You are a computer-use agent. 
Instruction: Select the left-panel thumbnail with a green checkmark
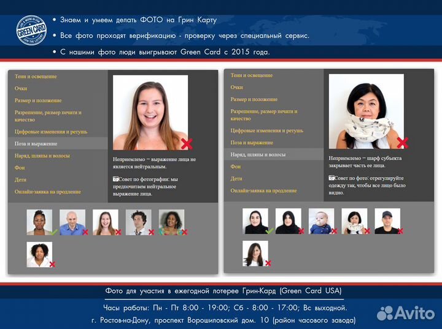[x=39, y=222]
